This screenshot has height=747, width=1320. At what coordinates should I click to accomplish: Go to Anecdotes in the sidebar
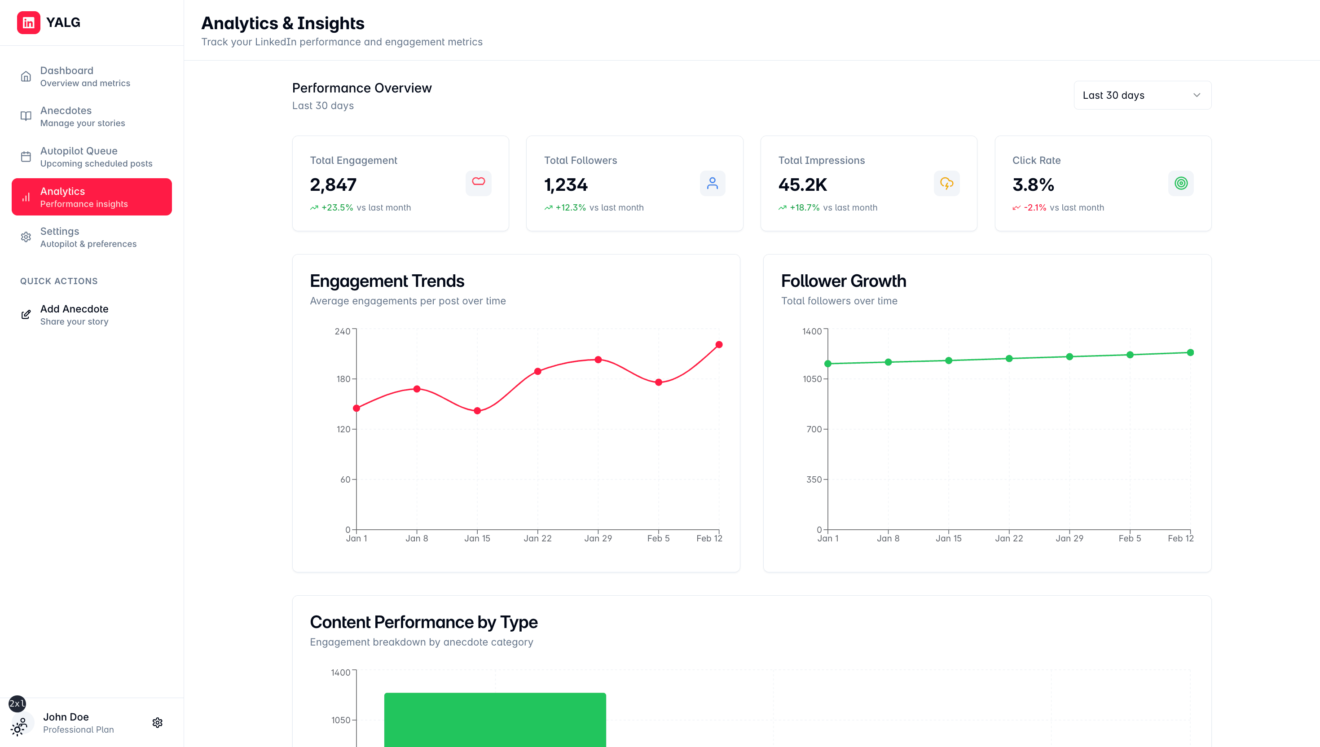click(92, 116)
